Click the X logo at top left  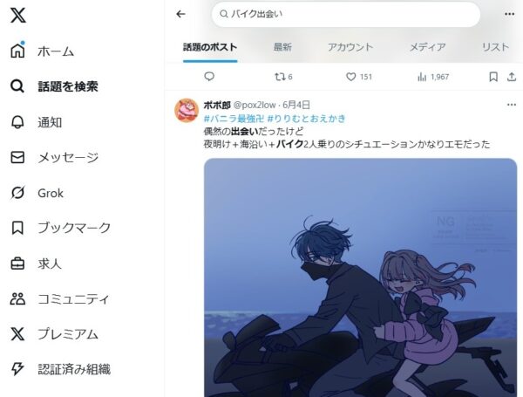pos(17,15)
